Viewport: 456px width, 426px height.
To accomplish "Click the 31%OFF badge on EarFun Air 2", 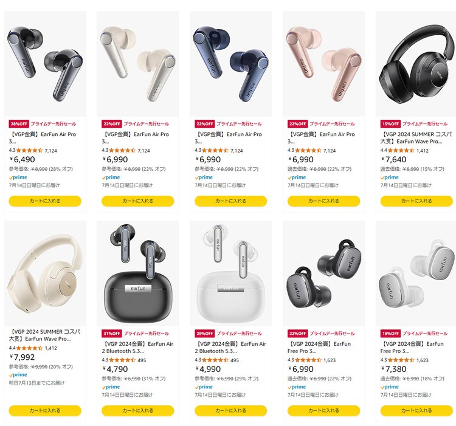I will 112,333.
